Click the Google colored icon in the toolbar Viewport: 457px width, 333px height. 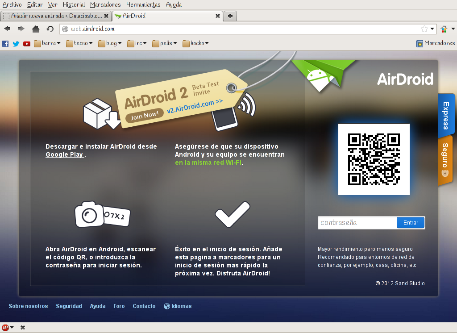pyautogui.click(x=444, y=29)
